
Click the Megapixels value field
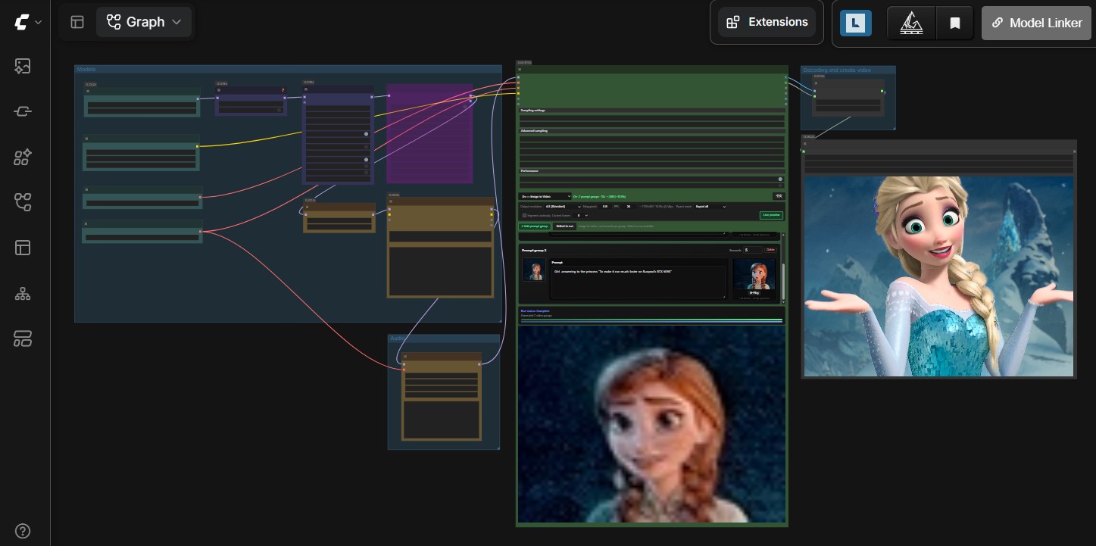pyautogui.click(x=605, y=206)
